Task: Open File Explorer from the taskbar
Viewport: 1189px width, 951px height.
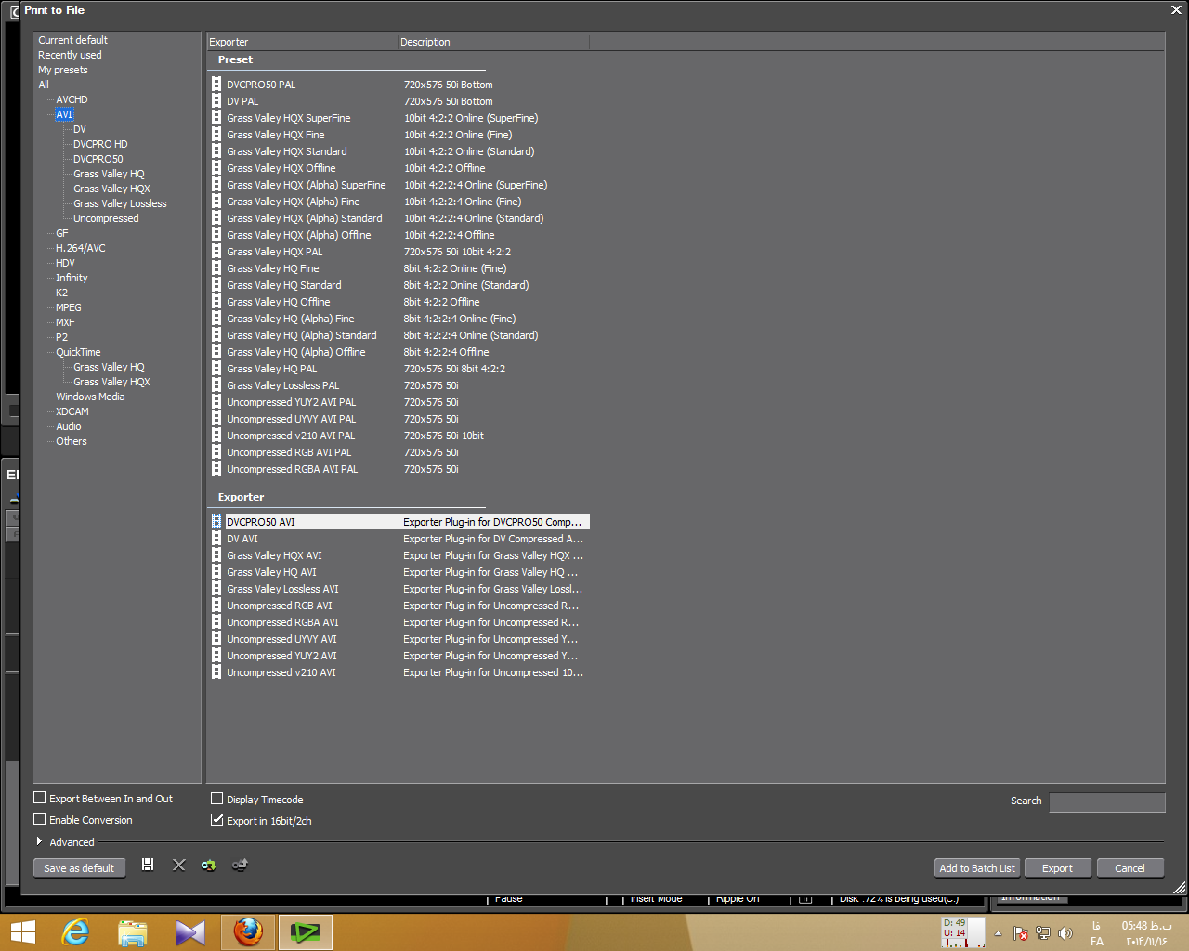Action: point(133,931)
